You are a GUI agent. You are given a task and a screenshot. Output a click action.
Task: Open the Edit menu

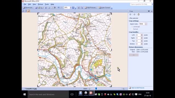pos(29,4)
